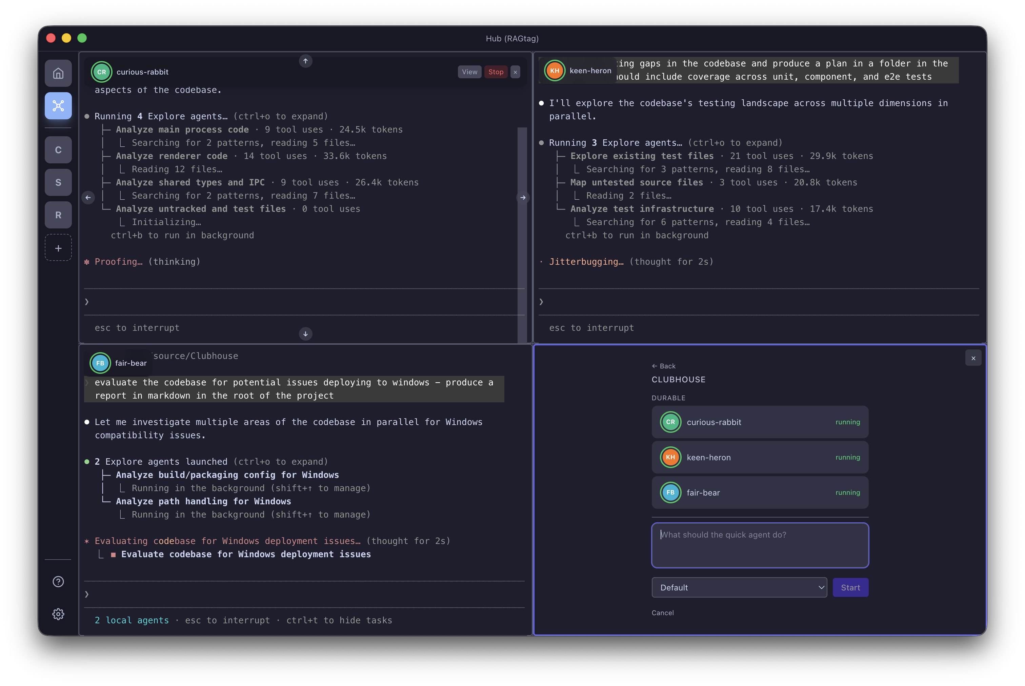Go Back from the Clubhouse panel
This screenshot has width=1025, height=686.
pyautogui.click(x=663, y=366)
